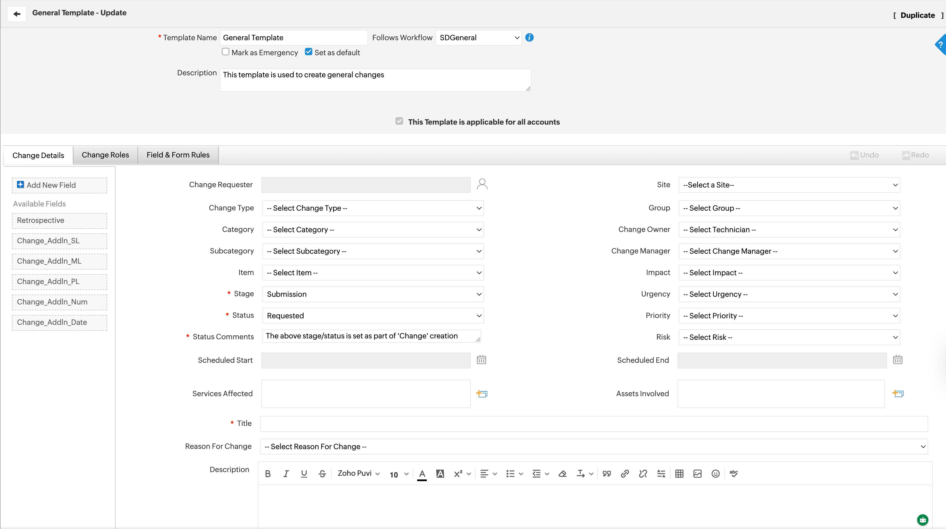The height and width of the screenshot is (529, 946).
Task: Check the Mark as Emergency box
Action: click(x=226, y=52)
